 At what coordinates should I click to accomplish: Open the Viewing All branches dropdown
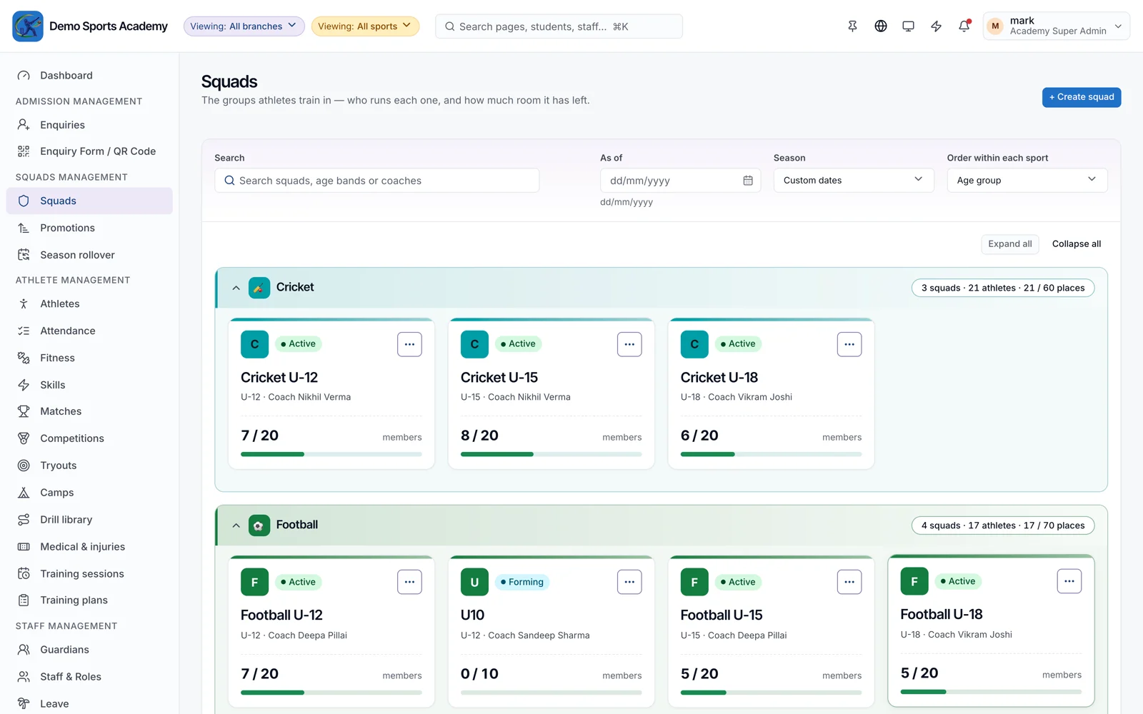click(x=244, y=26)
